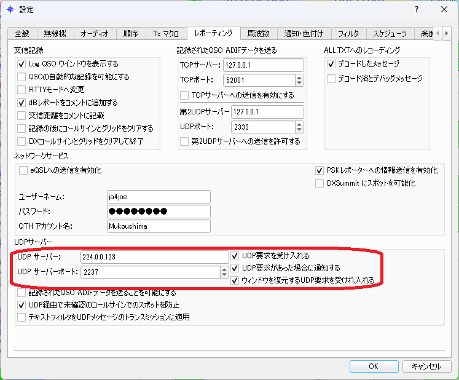The height and width of the screenshot is (380, 459).
Task: Select the スケジューラ tab
Action: 390,34
